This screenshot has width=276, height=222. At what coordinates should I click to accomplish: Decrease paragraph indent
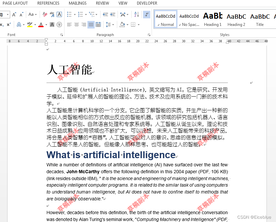105,14
